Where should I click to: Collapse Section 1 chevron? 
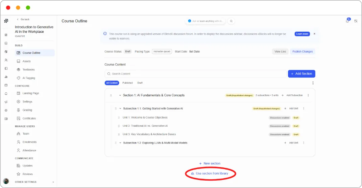tap(120, 95)
